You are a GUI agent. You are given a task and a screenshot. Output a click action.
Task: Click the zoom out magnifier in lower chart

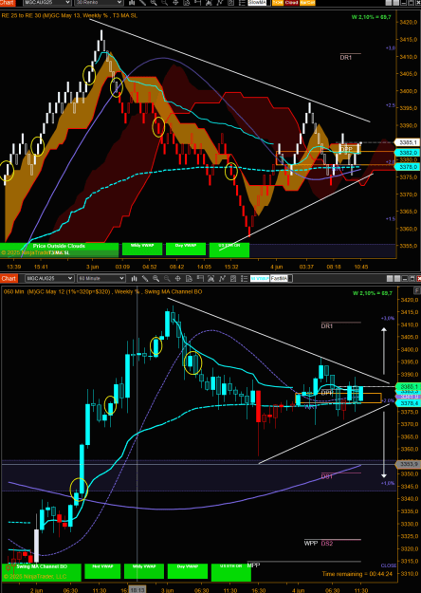click(x=167, y=279)
